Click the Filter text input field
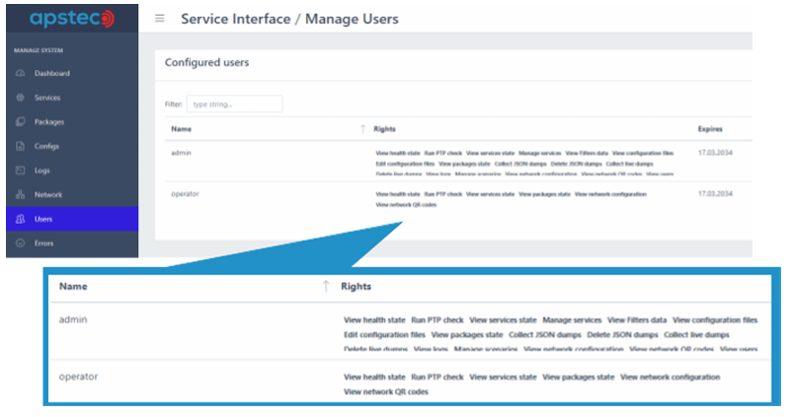The image size is (792, 417). tap(234, 104)
